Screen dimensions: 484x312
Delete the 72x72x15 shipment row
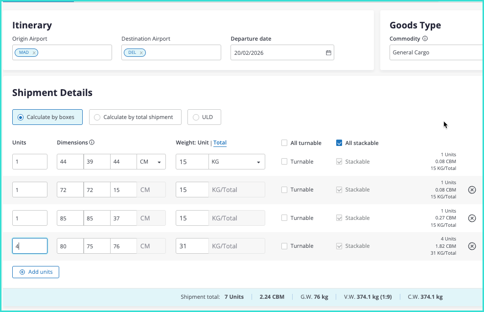point(472,190)
